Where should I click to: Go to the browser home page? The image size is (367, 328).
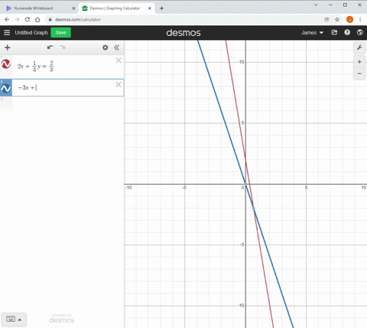pos(37,19)
